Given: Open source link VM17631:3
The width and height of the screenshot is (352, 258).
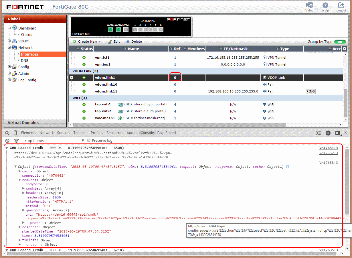Looking at the screenshot, I should [x=329, y=148].
